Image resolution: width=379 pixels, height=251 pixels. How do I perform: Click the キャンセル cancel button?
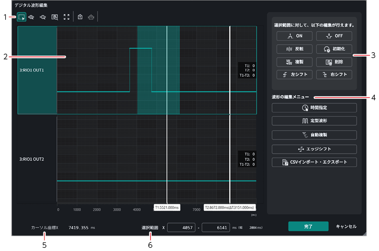tap(346, 227)
